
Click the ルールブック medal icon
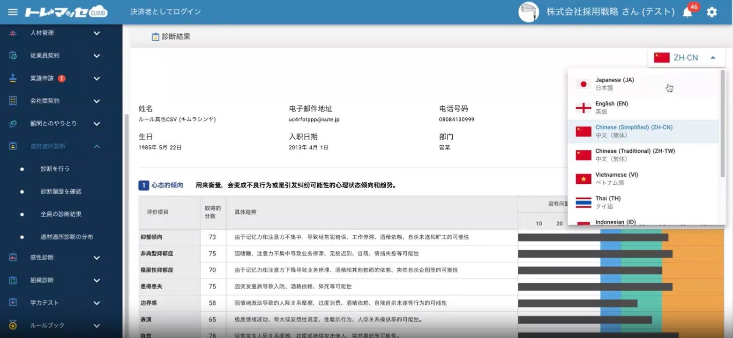point(13,325)
